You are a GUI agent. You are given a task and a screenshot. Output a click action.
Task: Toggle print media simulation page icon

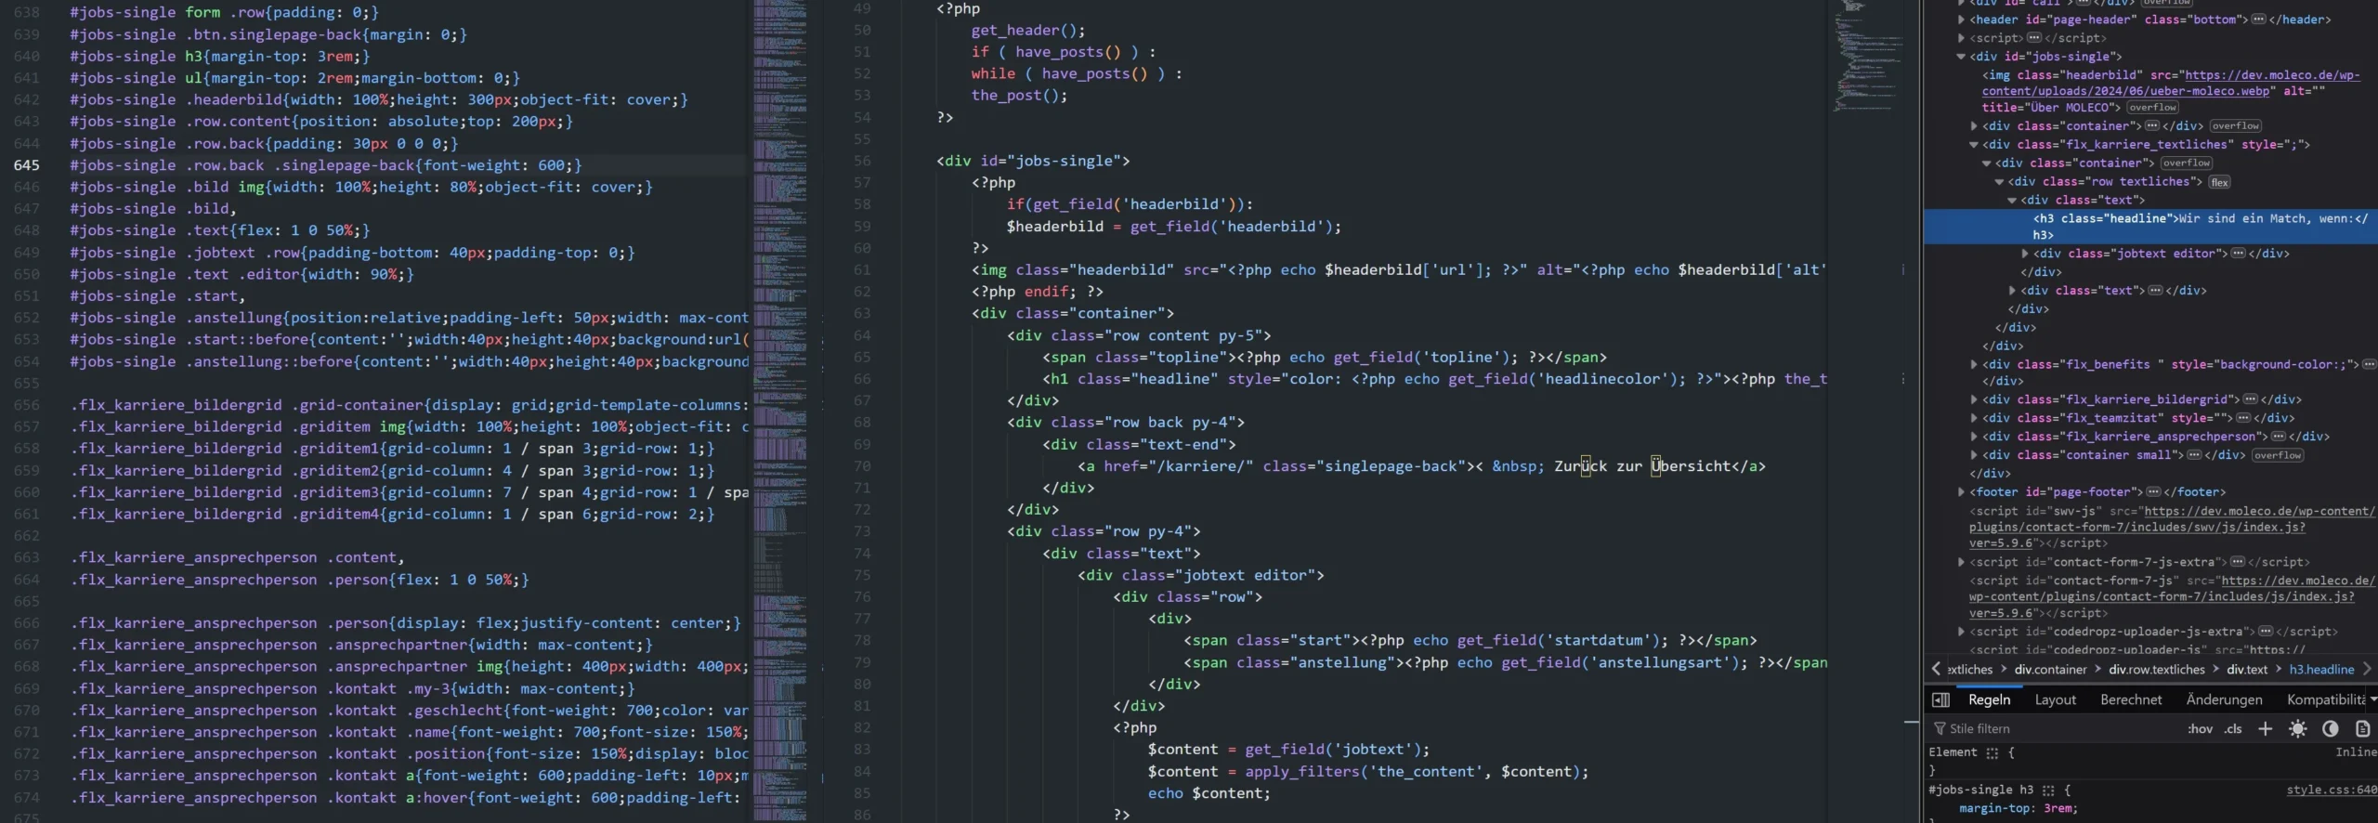pyautogui.click(x=2363, y=729)
